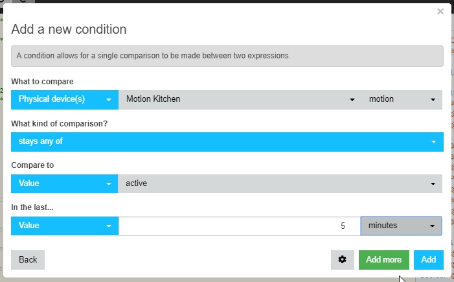Click the caret arrow beside Motion Kitchen
This screenshot has width=454, height=282.
352,100
